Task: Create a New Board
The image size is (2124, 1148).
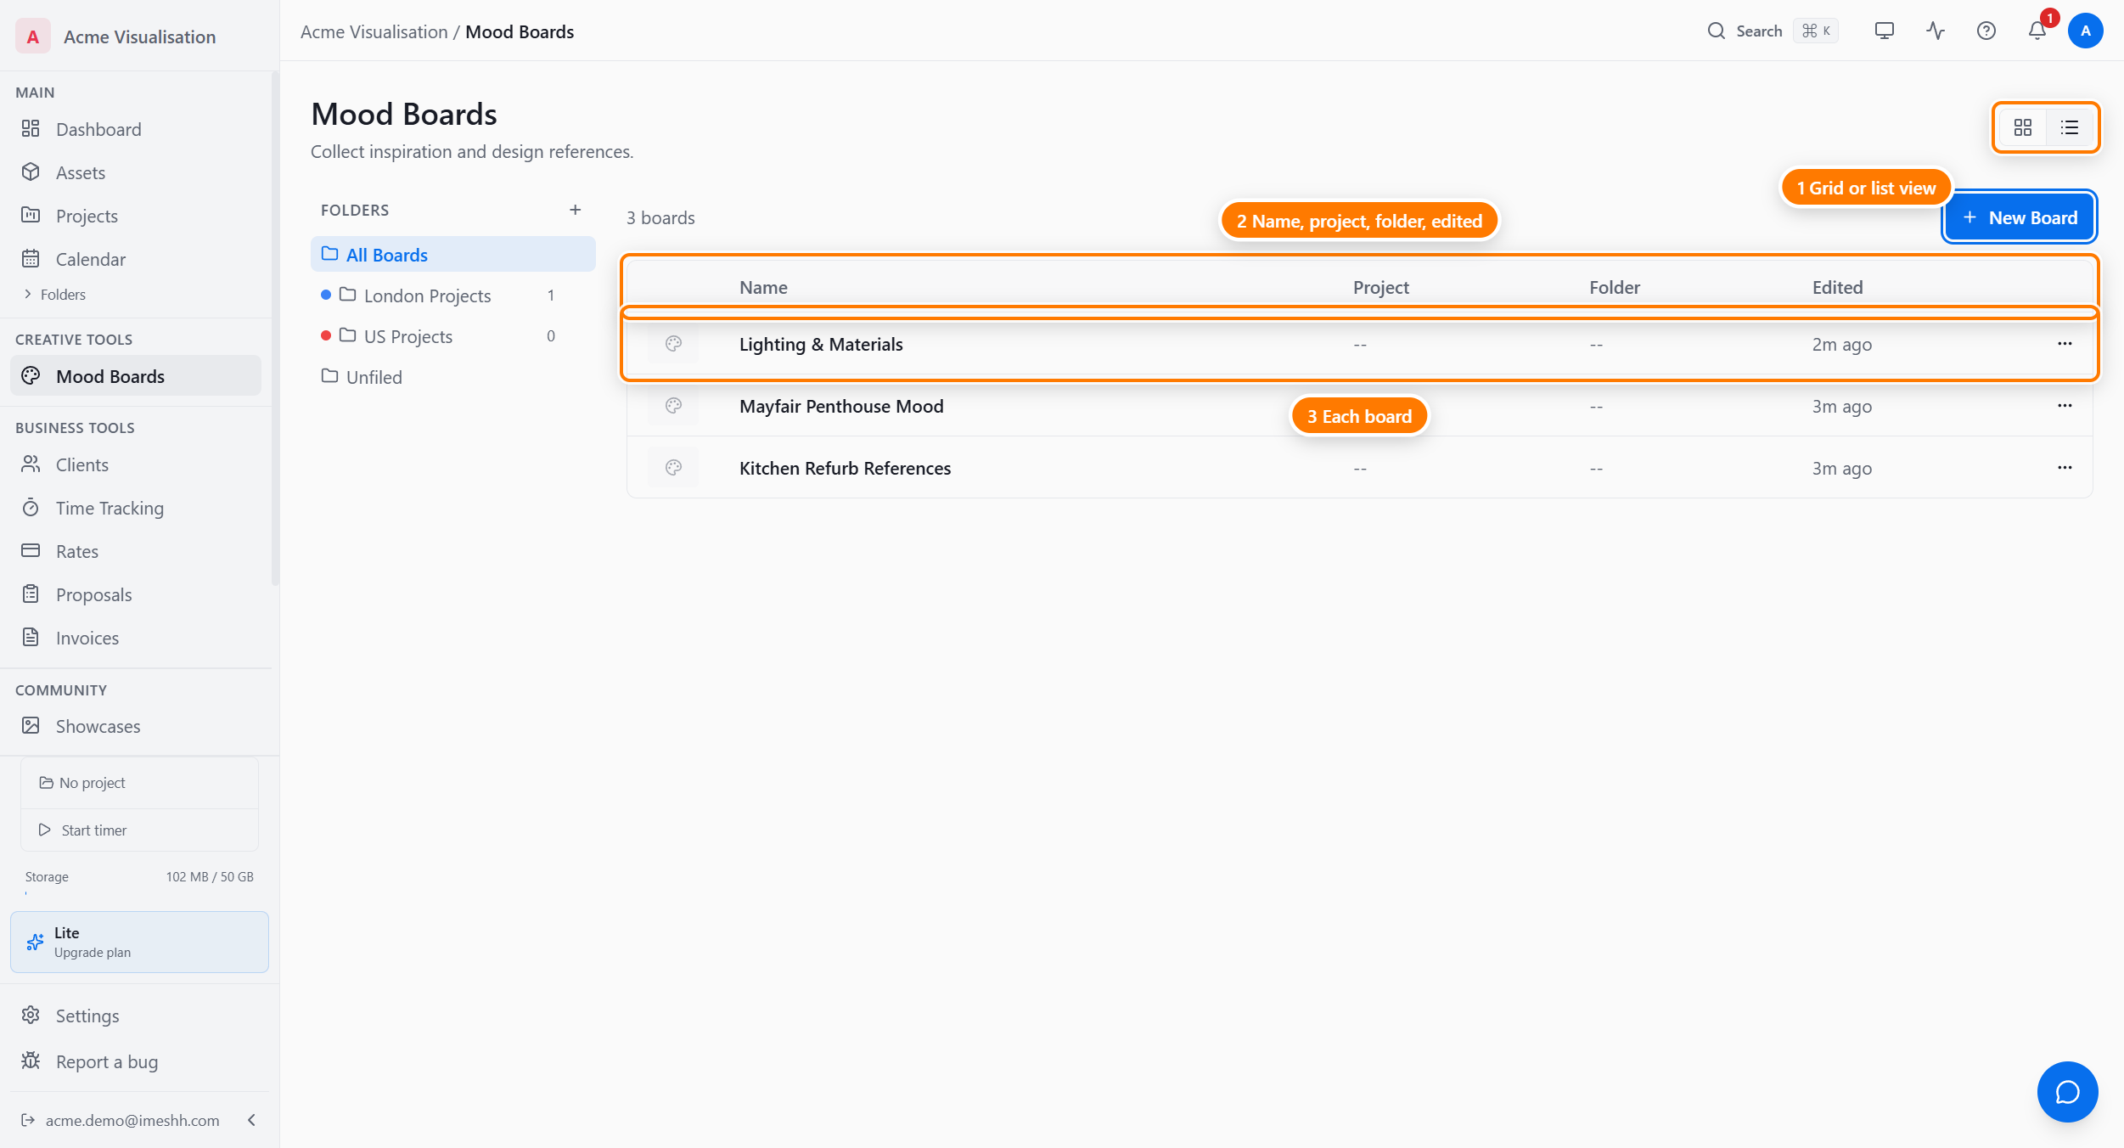Action: pos(2019,217)
